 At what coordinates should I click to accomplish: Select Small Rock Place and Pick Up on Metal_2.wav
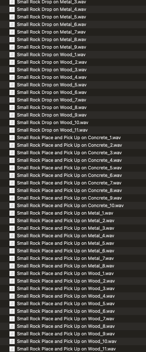pyautogui.click(x=66, y=220)
